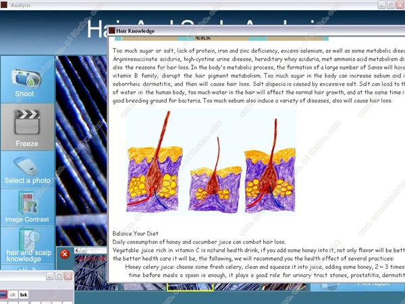Click the Analysis window icon
This screenshot has width=405, height=304.
click(x=4, y=5)
